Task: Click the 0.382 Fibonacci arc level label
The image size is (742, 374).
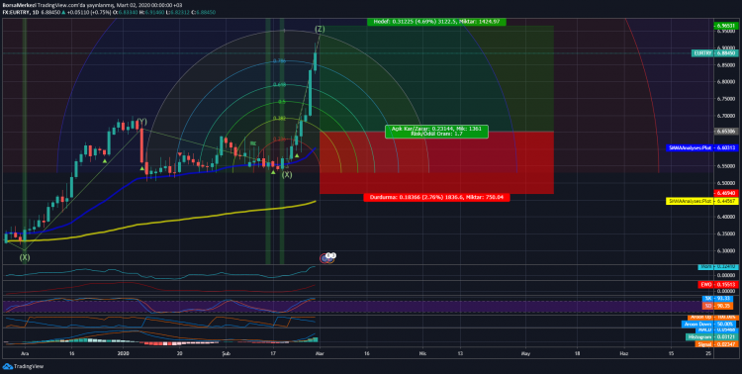Action: tap(280, 118)
